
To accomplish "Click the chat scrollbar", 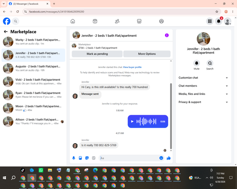I will pyautogui.click(x=171, y=116).
